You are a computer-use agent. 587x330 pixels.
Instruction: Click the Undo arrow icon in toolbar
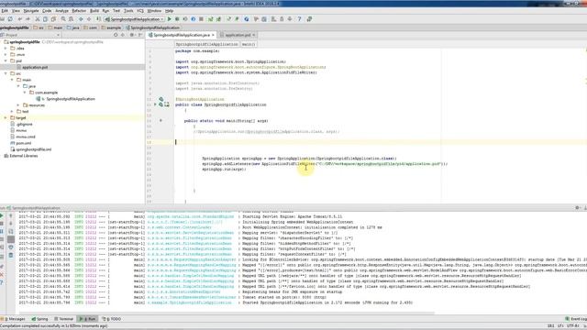[x=19, y=18]
